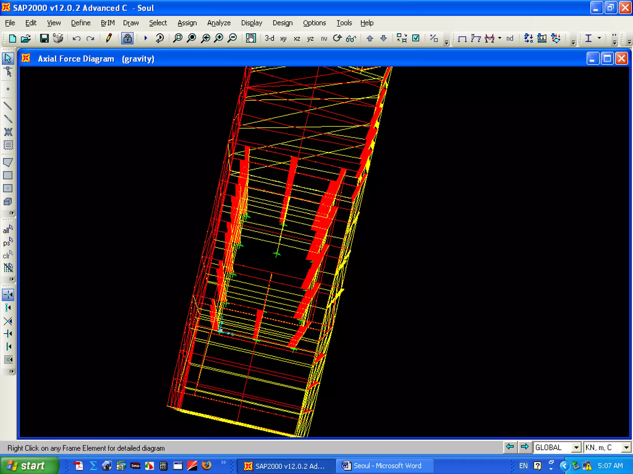Click the Perspective glasses toggle icon
The width and height of the screenshot is (633, 474).
351,38
